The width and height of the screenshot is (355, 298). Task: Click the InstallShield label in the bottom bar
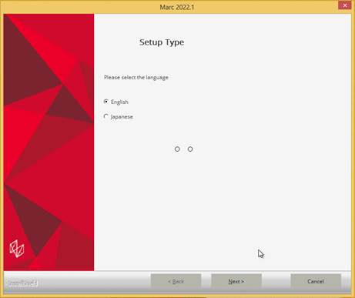tap(22, 283)
